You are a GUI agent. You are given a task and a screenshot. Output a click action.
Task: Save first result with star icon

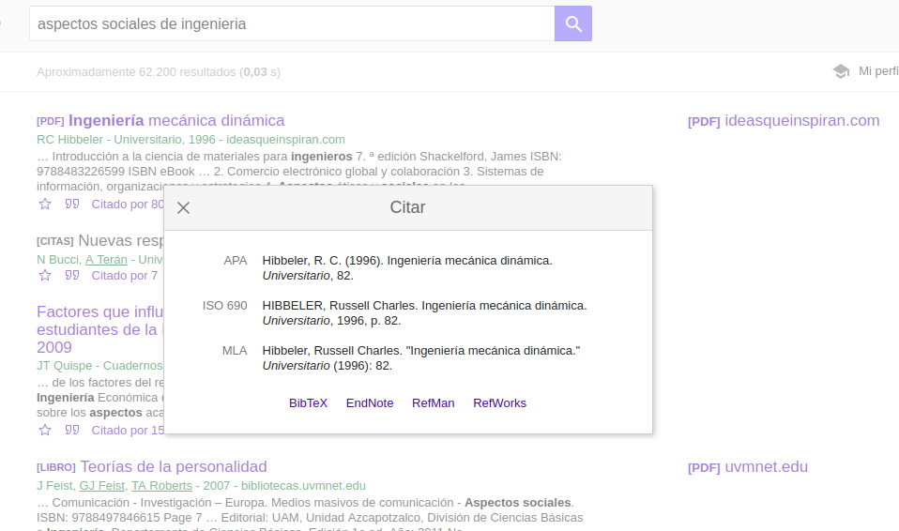pos(45,205)
